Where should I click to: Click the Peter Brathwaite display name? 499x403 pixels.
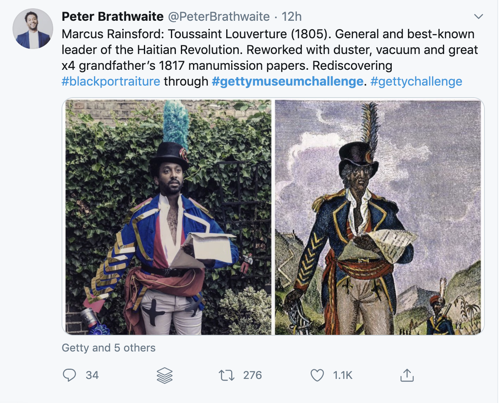point(112,17)
